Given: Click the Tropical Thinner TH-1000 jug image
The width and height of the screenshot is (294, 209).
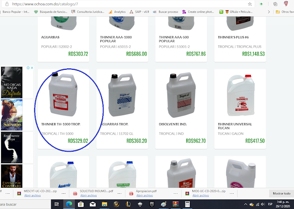Looking at the screenshot, I should (63, 94).
